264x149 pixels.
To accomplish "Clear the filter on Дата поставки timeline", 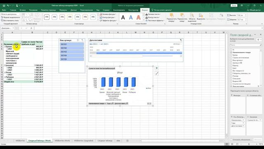I will [x=181, y=40].
